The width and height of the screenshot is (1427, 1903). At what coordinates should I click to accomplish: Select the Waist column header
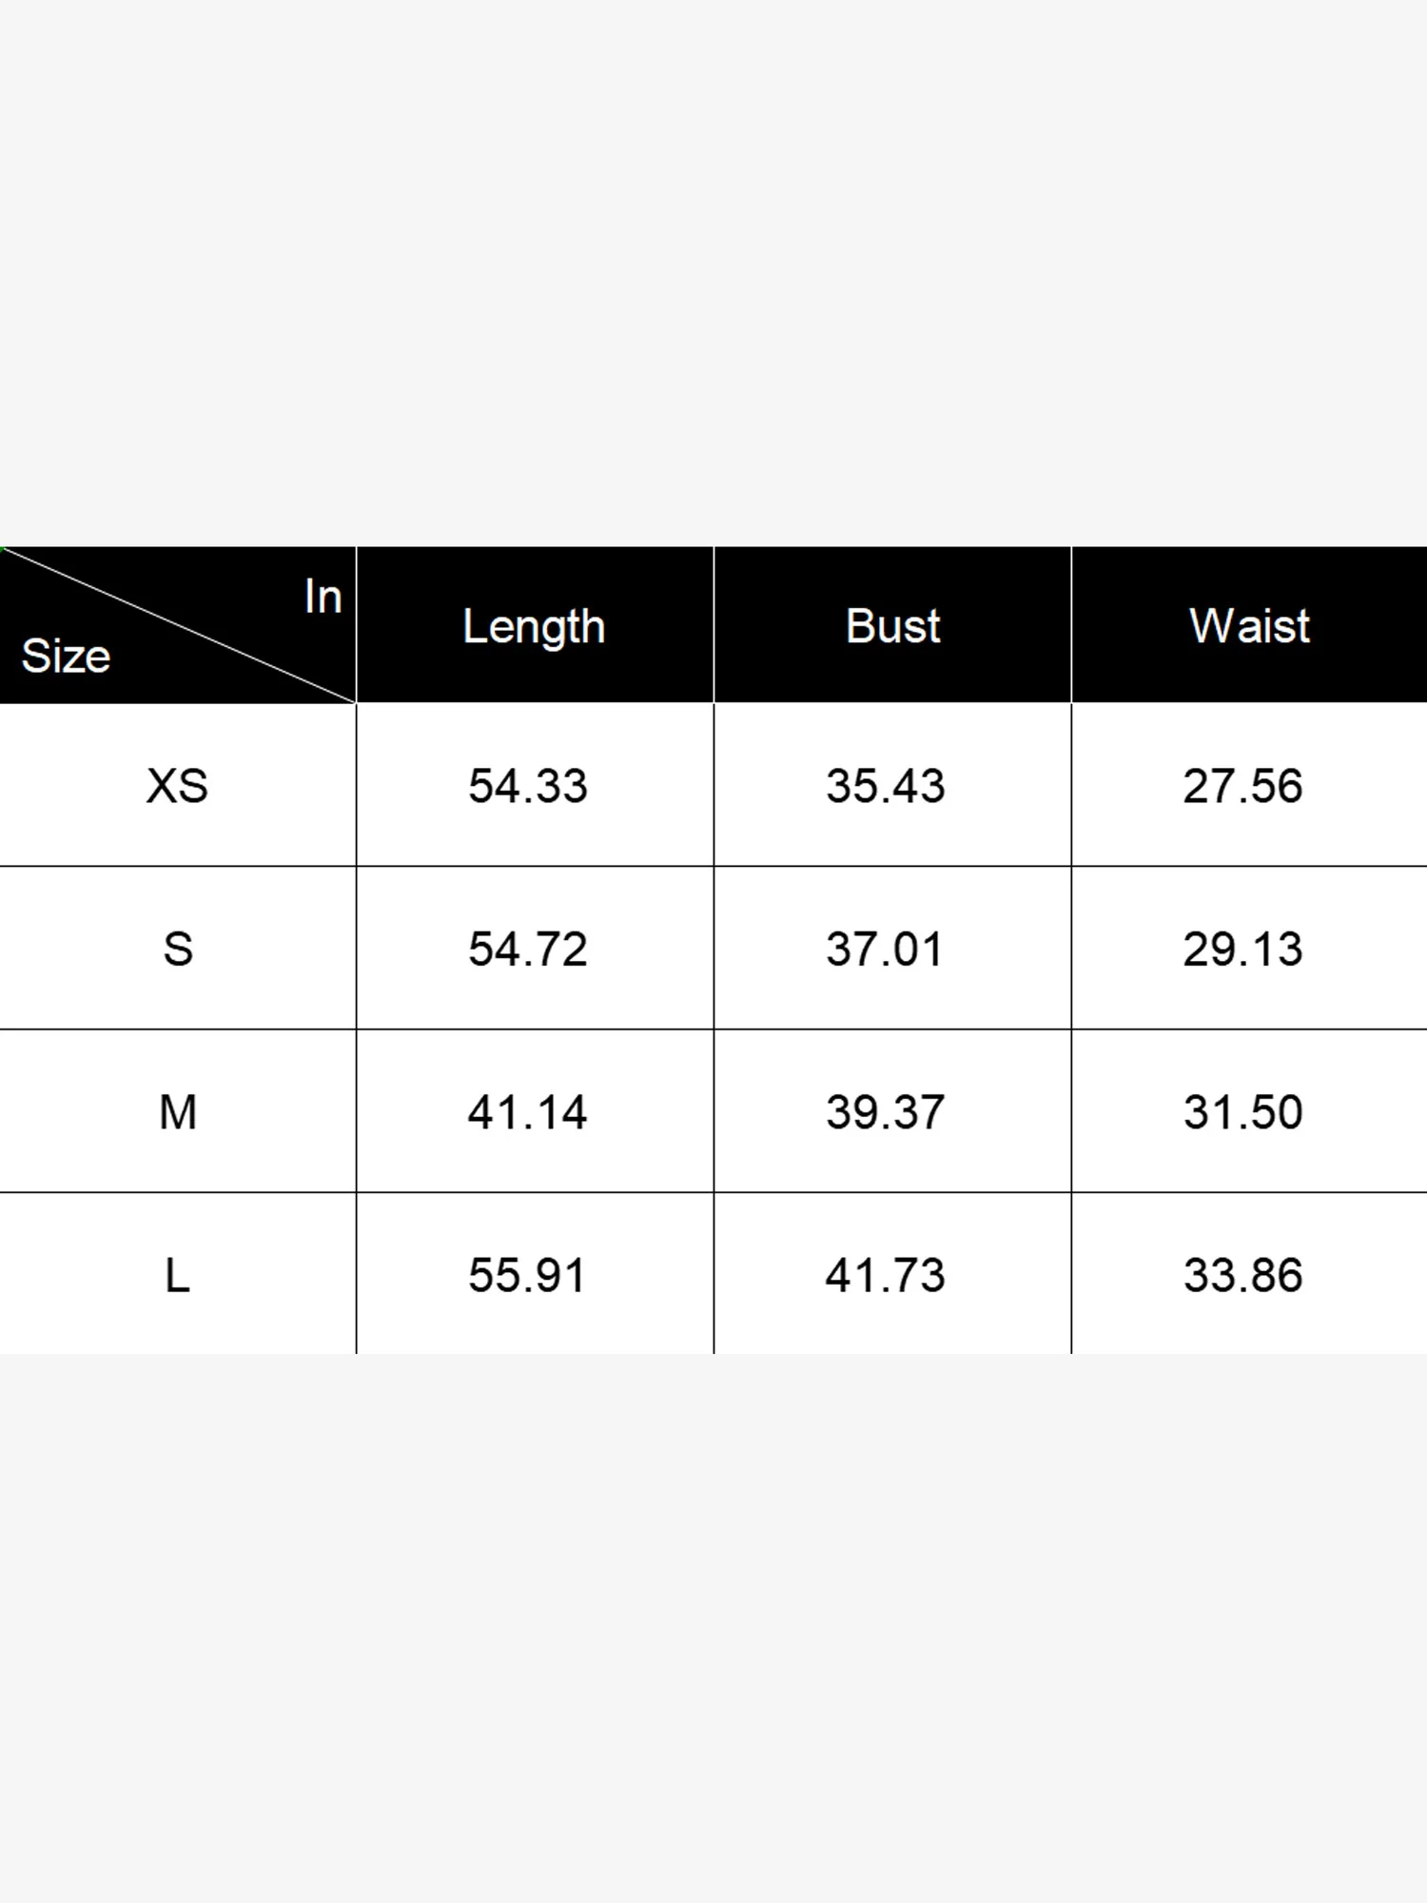click(x=1249, y=626)
